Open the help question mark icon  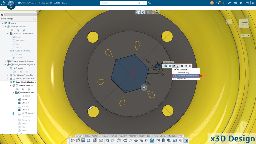point(247,3)
